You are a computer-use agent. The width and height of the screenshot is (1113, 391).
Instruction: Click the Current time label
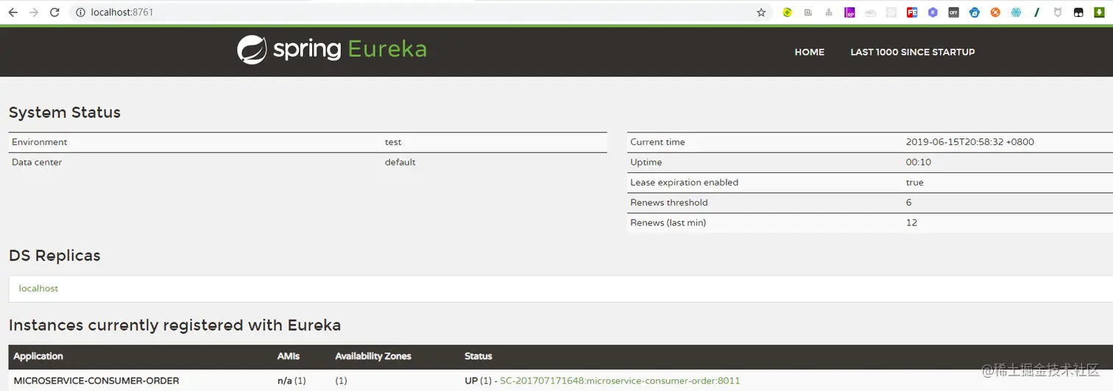(657, 142)
